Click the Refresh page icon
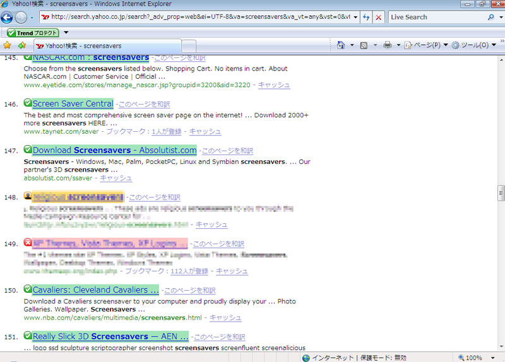Image resolution: width=505 pixels, height=362 pixels. (366, 17)
